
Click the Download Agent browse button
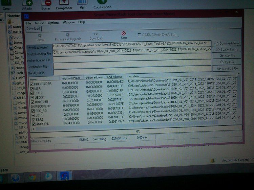click(x=227, y=43)
